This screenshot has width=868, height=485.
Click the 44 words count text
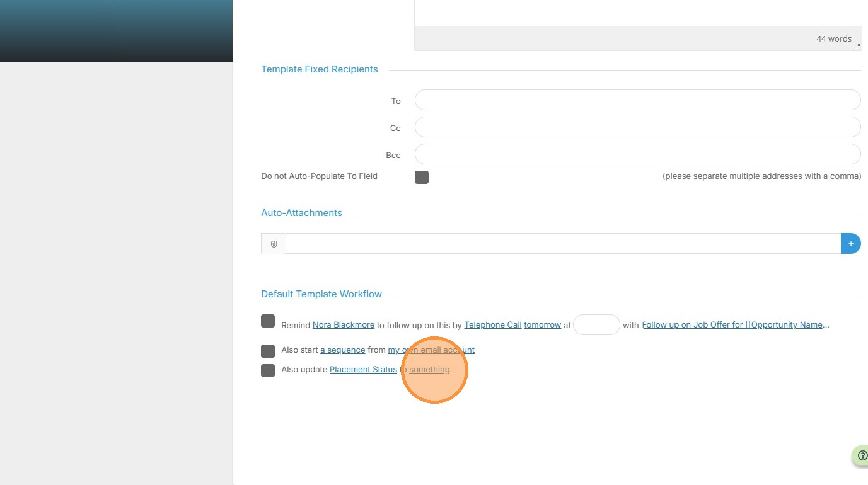click(x=834, y=38)
